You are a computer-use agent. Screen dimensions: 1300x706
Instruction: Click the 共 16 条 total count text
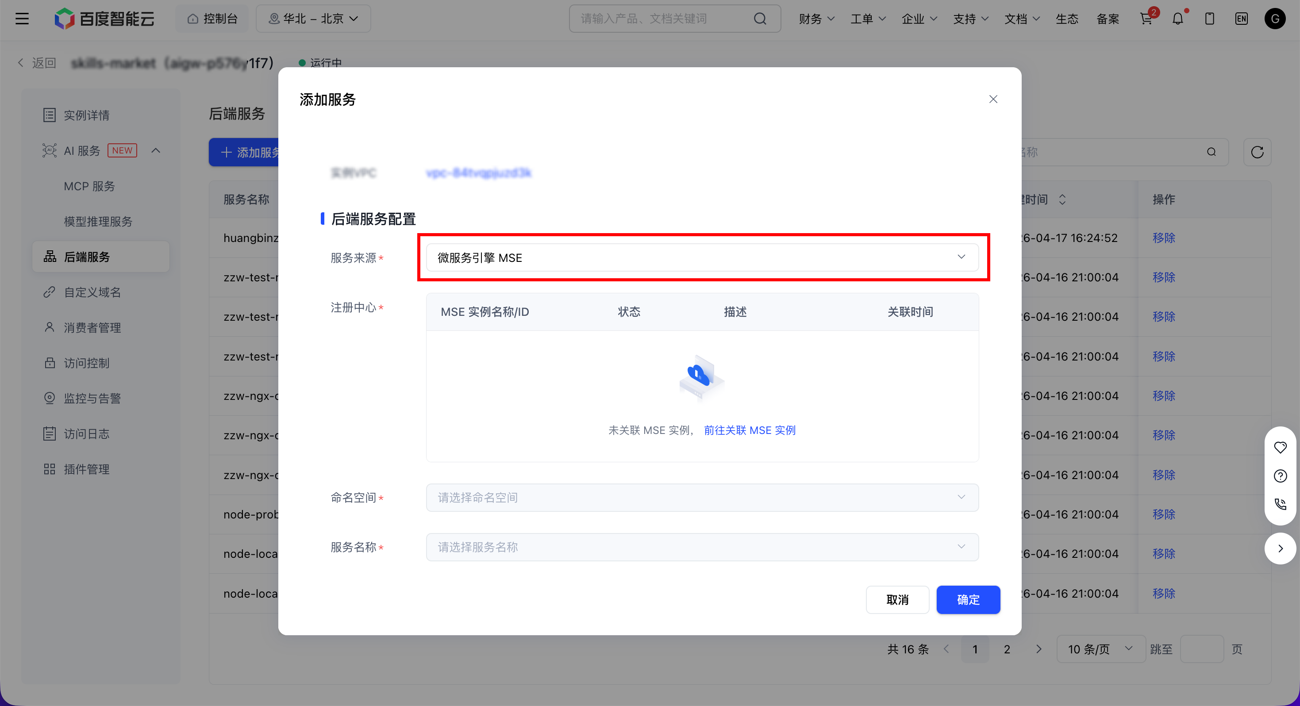click(908, 649)
